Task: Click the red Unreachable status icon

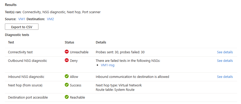Action: tap(67, 52)
